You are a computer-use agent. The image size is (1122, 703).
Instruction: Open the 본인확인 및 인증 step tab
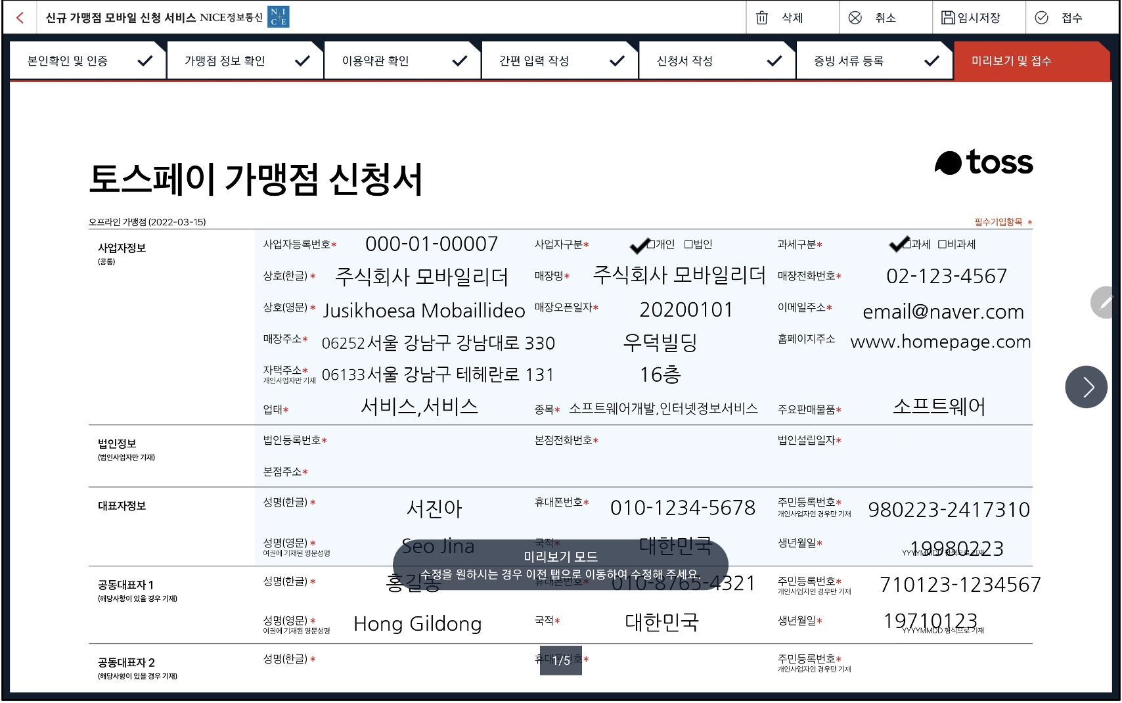coord(88,60)
